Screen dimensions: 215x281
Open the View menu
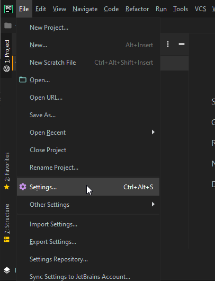pos(59,9)
